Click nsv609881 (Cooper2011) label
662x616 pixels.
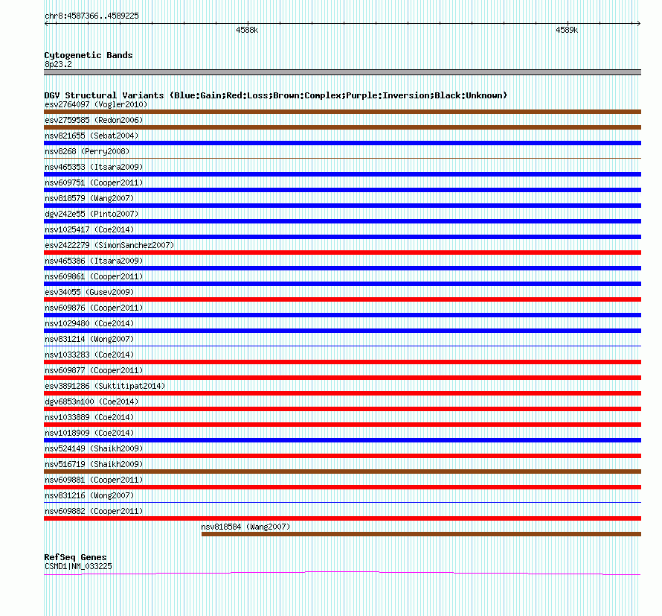tap(94, 480)
